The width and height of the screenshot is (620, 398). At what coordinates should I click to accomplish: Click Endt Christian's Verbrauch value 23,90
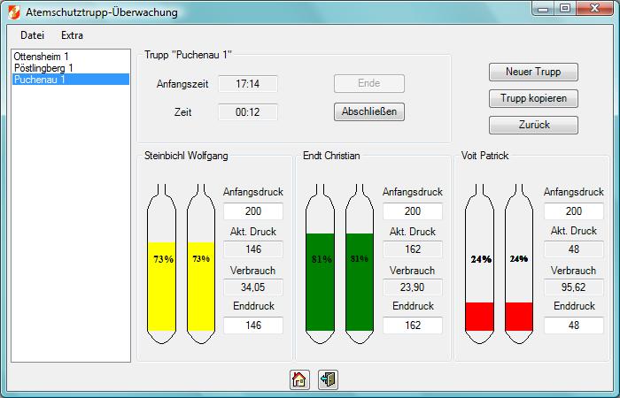[413, 287]
